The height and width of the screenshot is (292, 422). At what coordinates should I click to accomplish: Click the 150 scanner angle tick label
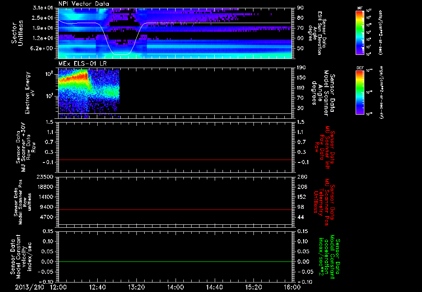pos(302,78)
